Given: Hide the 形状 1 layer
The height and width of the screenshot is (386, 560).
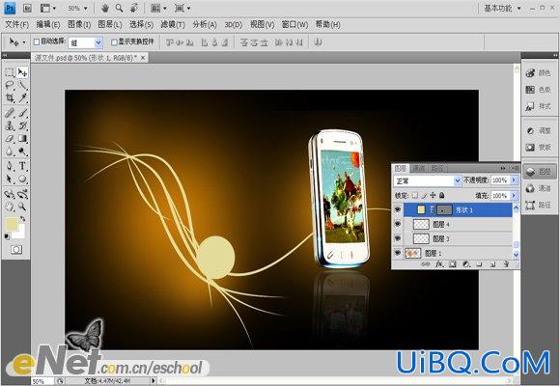Looking at the screenshot, I should coord(398,209).
